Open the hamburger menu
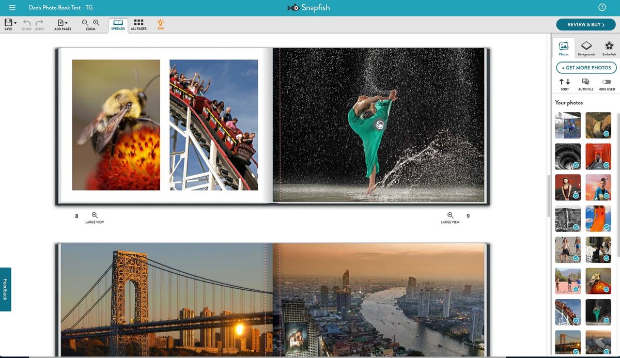The image size is (620, 358). click(12, 7)
